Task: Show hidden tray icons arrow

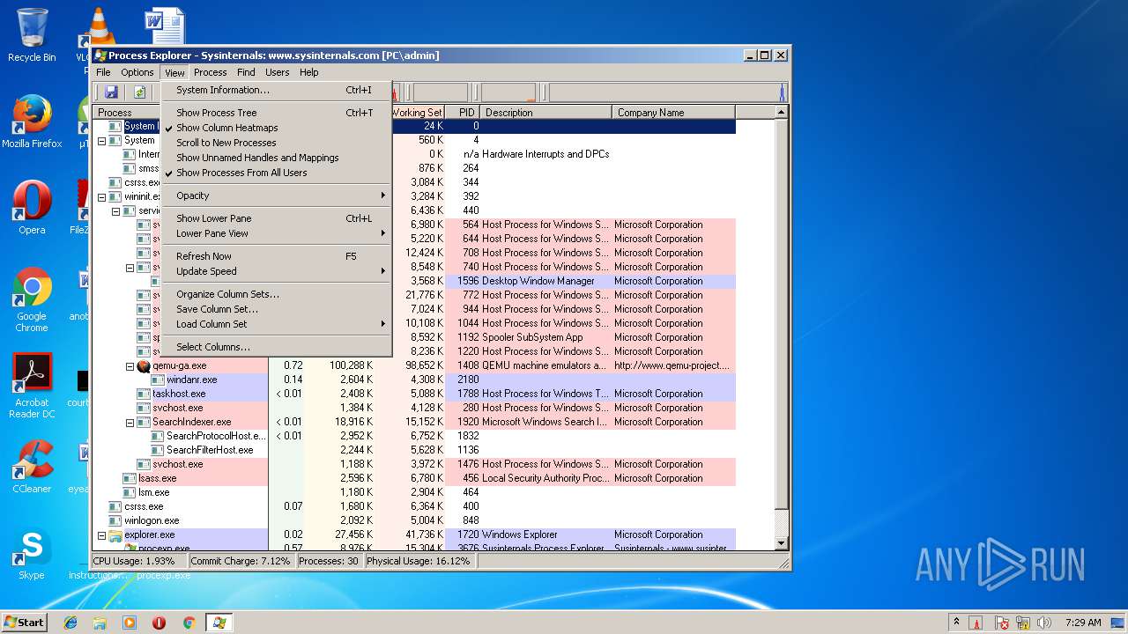Action: click(x=957, y=623)
